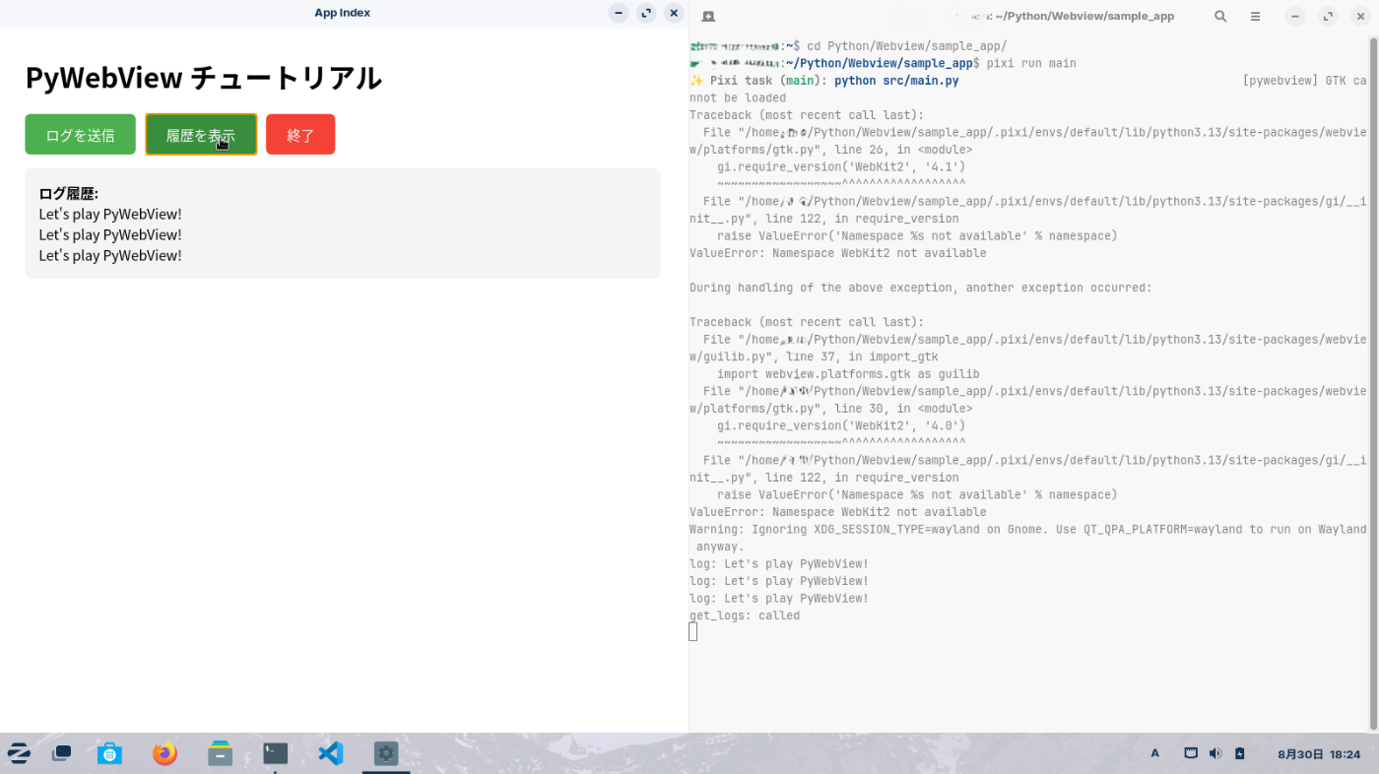The width and height of the screenshot is (1379, 774).
Task: Click the PyWebView チュートリアル heading
Action: click(203, 78)
